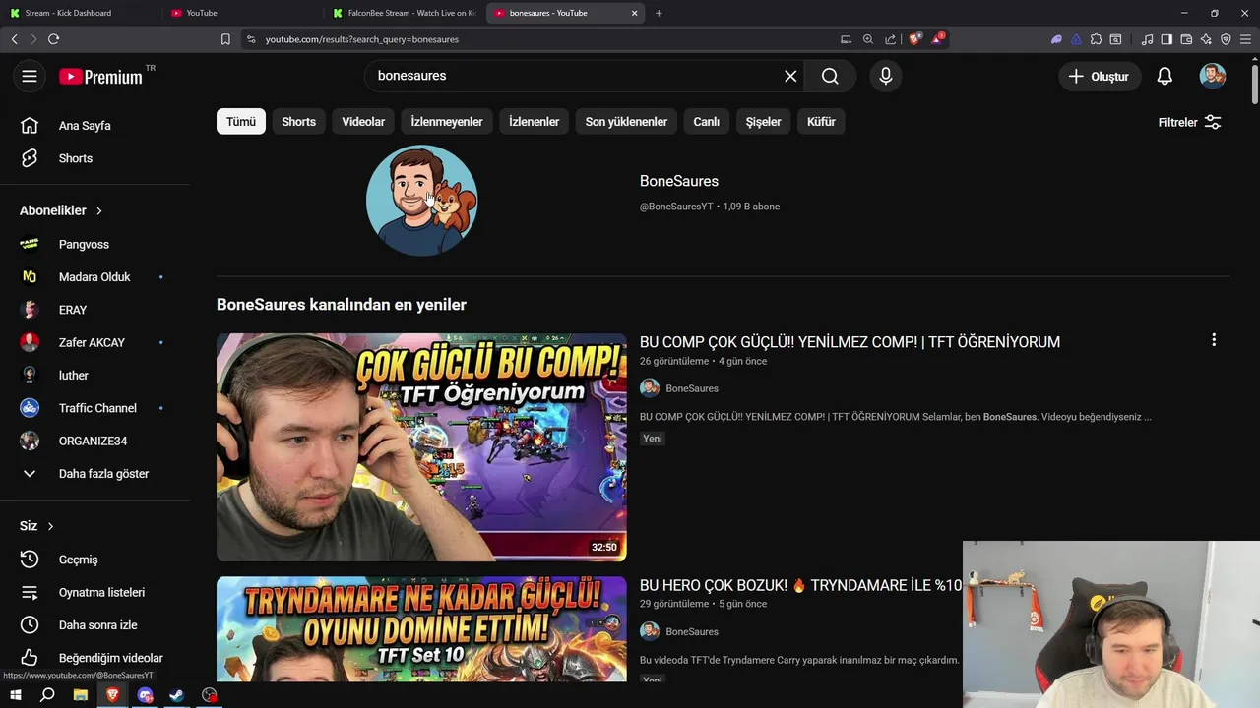The height and width of the screenshot is (708, 1260).
Task: Expand the Abonelikler section
Action: click(x=61, y=210)
